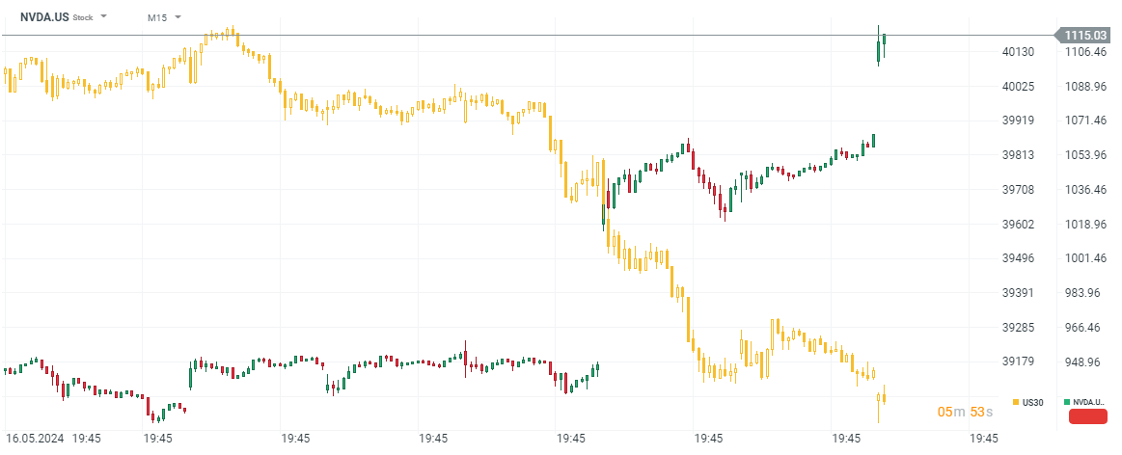Viewport: 1122px width, 455px height.
Task: Click the 39179 US30 axis value
Action: coord(1019,361)
